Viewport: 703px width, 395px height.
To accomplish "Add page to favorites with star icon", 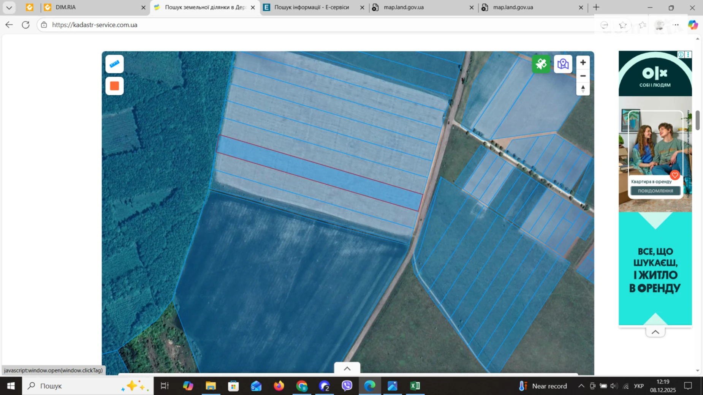I will 622,25.
